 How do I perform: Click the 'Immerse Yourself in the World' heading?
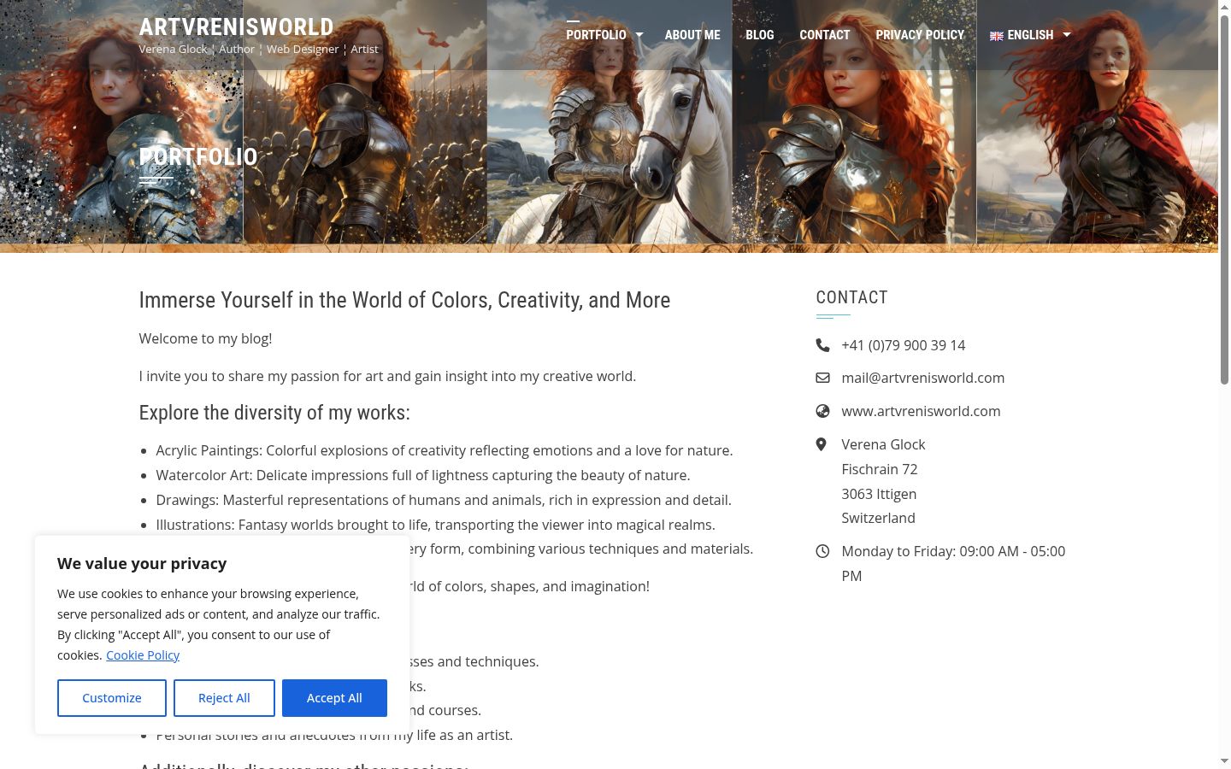click(404, 300)
